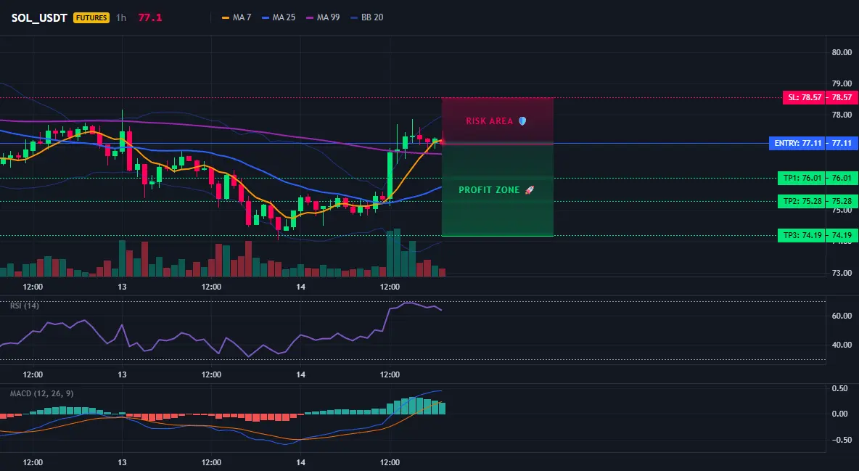Click the 77.11 blue price axis tag

[842, 143]
